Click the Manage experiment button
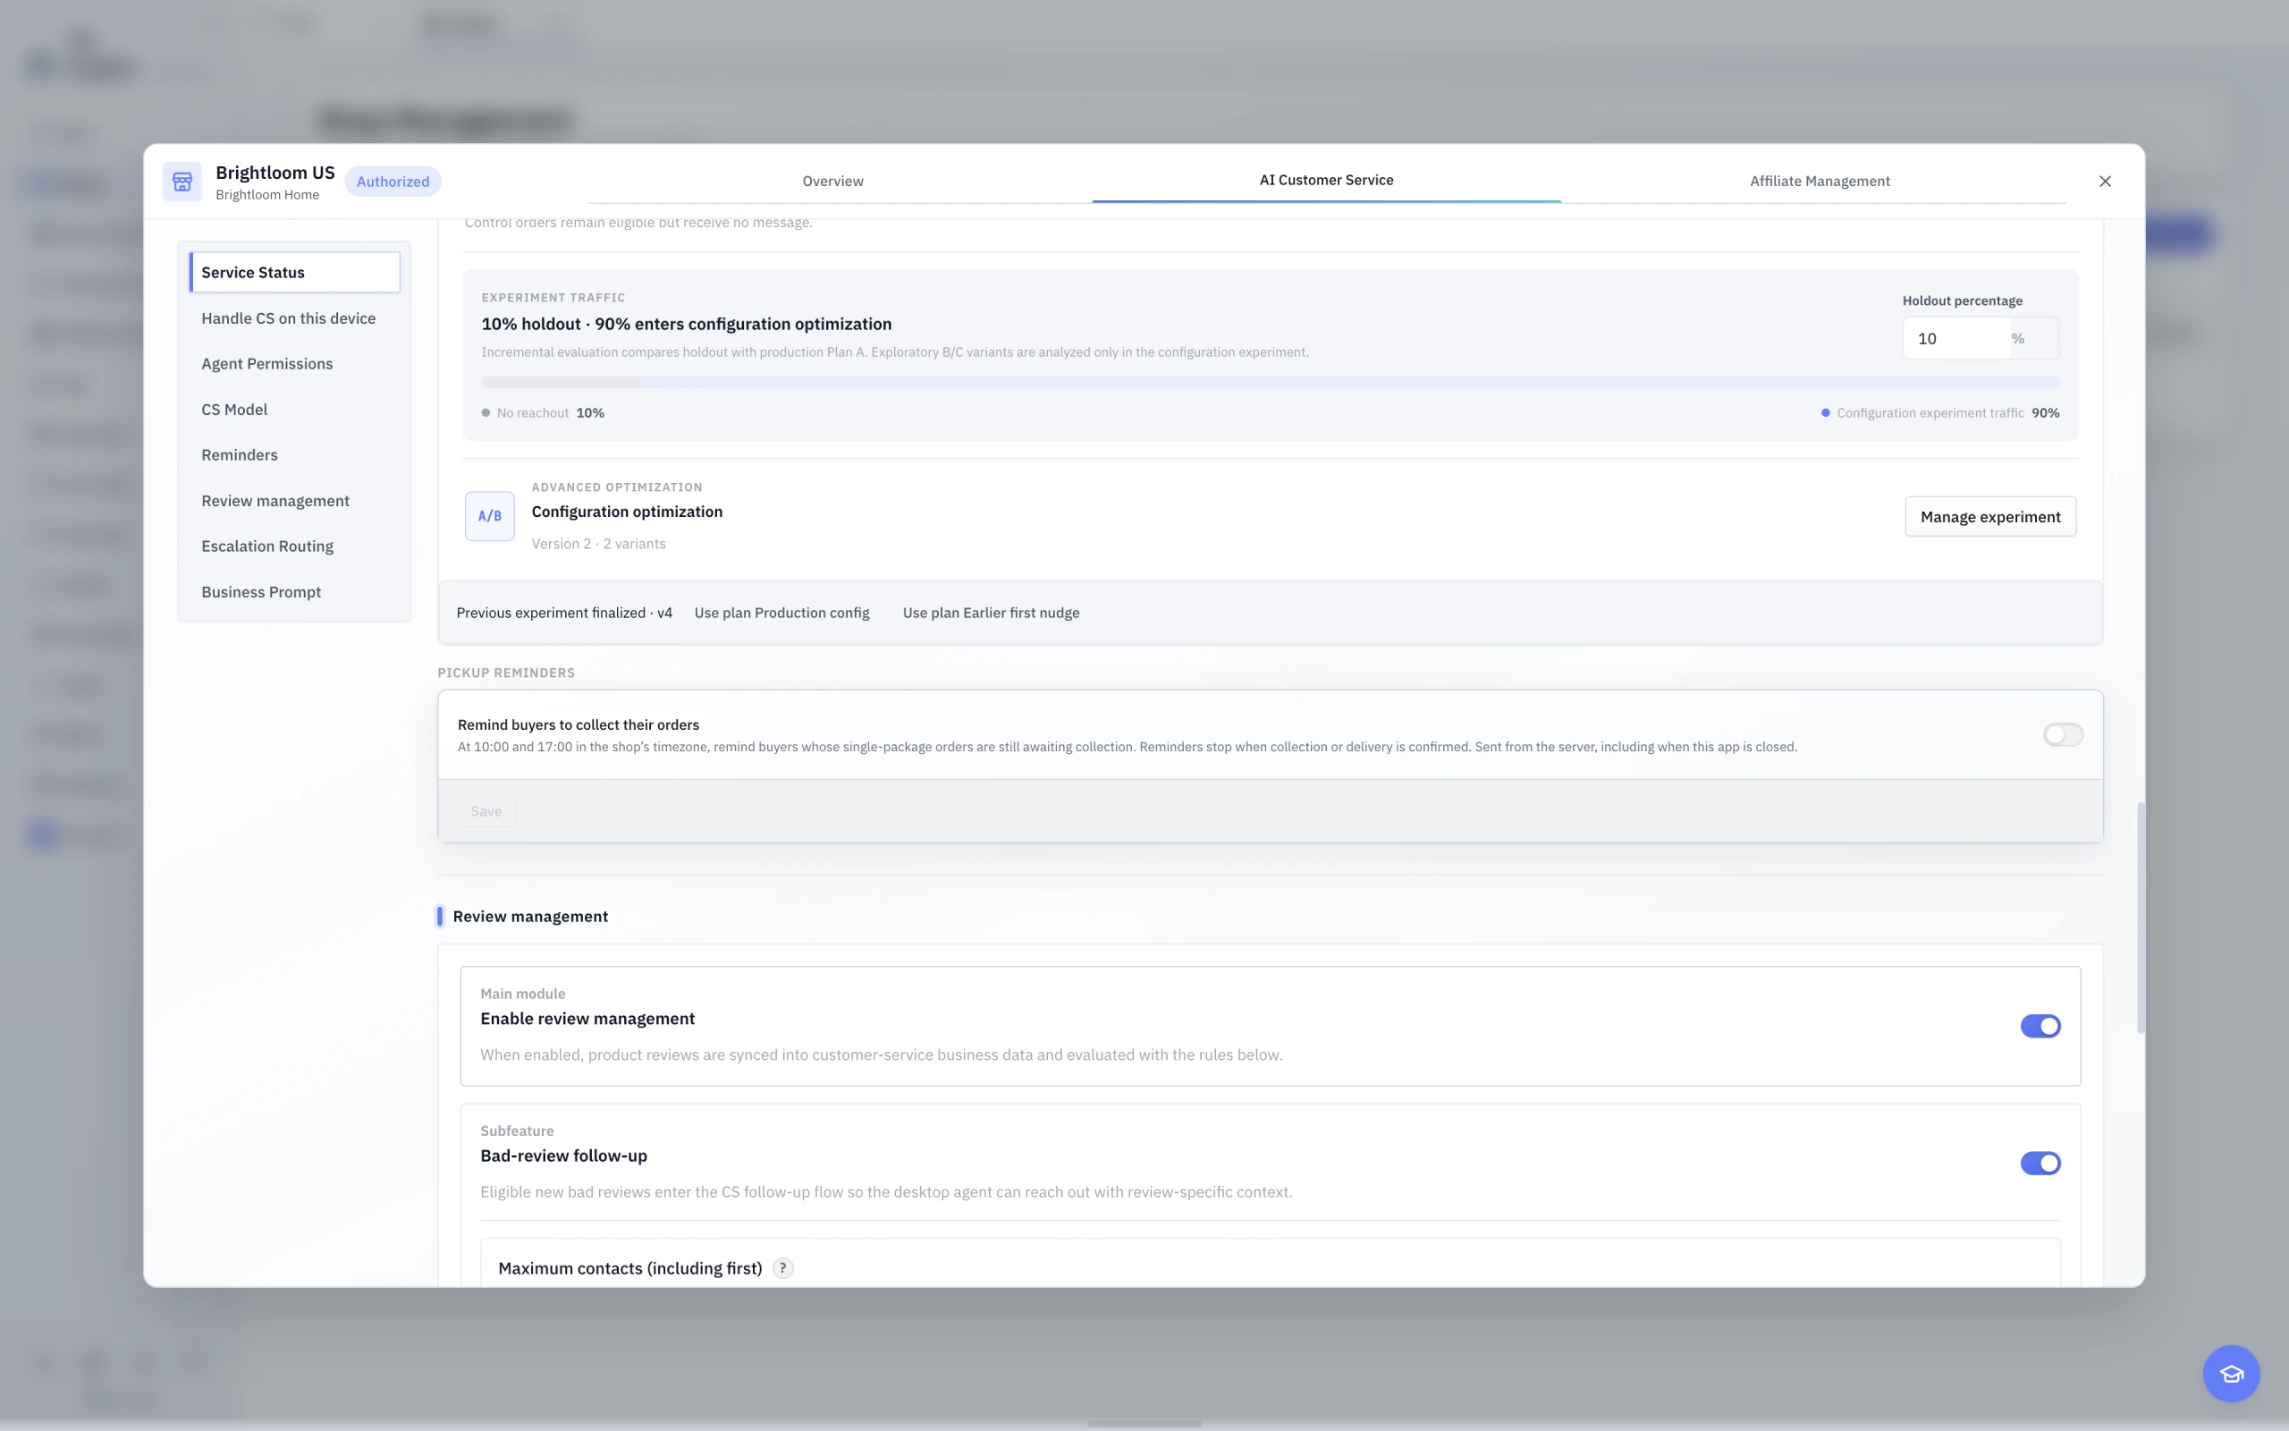This screenshot has width=2289, height=1431. point(1990,517)
